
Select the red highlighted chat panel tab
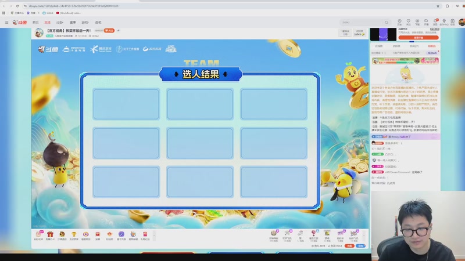[431, 46]
